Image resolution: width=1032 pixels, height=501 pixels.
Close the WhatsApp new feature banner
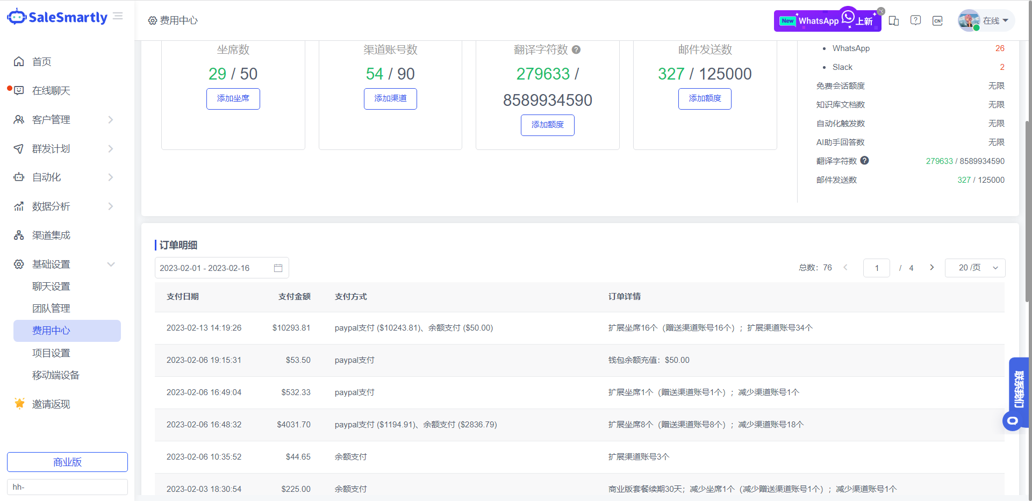881,11
